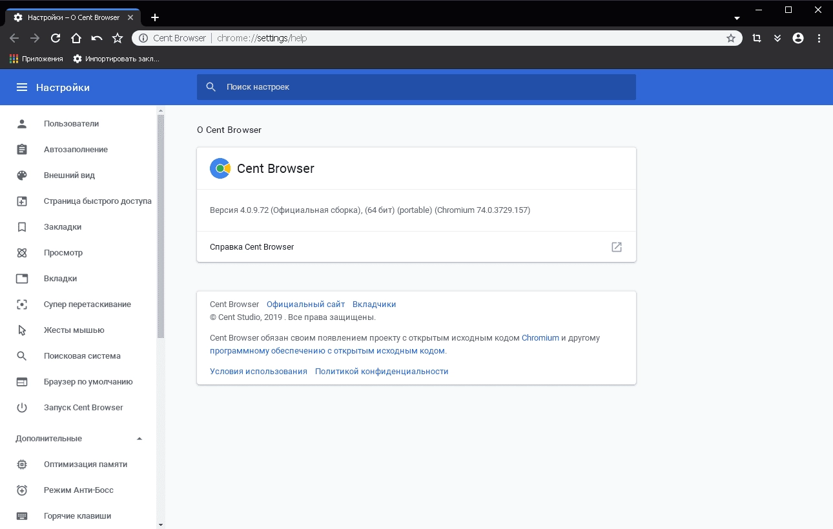Open the Bookmarks sidebar icon
This screenshot has width=833, height=529.
pos(22,226)
